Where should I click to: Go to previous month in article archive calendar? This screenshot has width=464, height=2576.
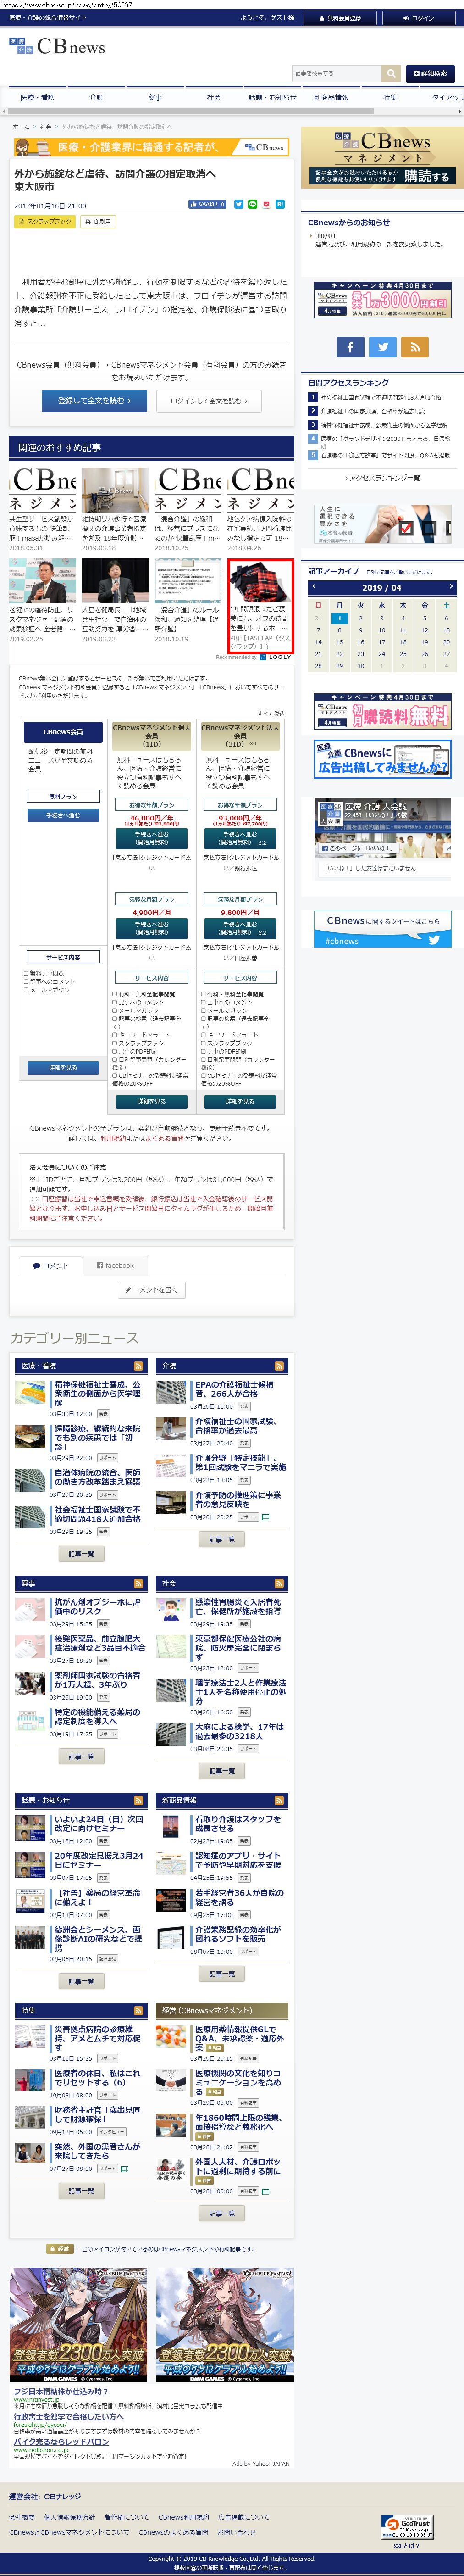click(314, 587)
